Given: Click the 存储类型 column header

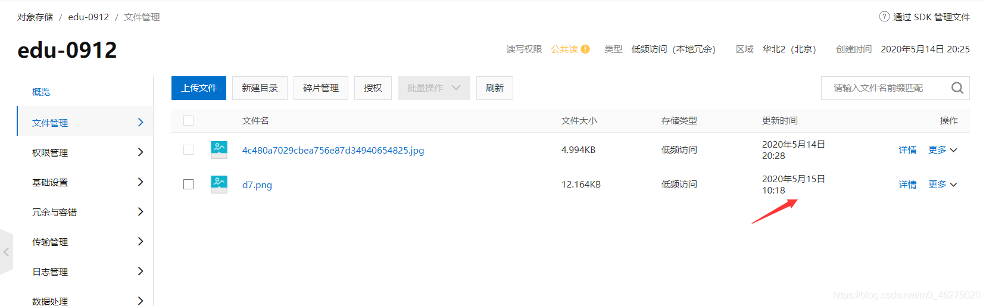Looking at the screenshot, I should 679,120.
